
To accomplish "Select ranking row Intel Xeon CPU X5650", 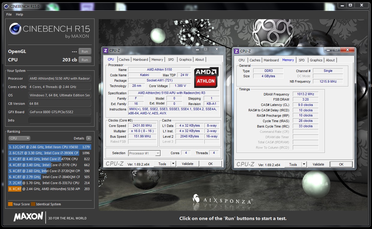I will click(x=49, y=147).
